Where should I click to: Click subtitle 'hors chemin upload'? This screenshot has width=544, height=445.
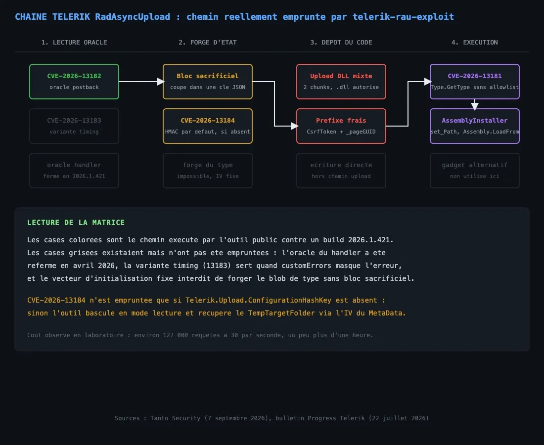coord(341,176)
